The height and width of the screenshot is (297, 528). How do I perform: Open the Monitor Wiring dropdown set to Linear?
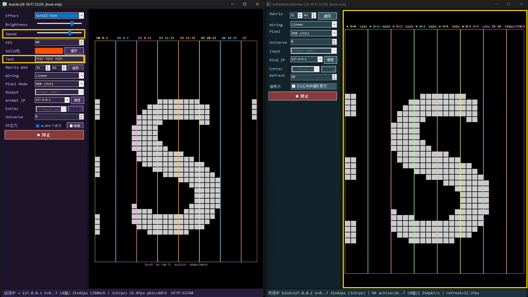(334, 24)
